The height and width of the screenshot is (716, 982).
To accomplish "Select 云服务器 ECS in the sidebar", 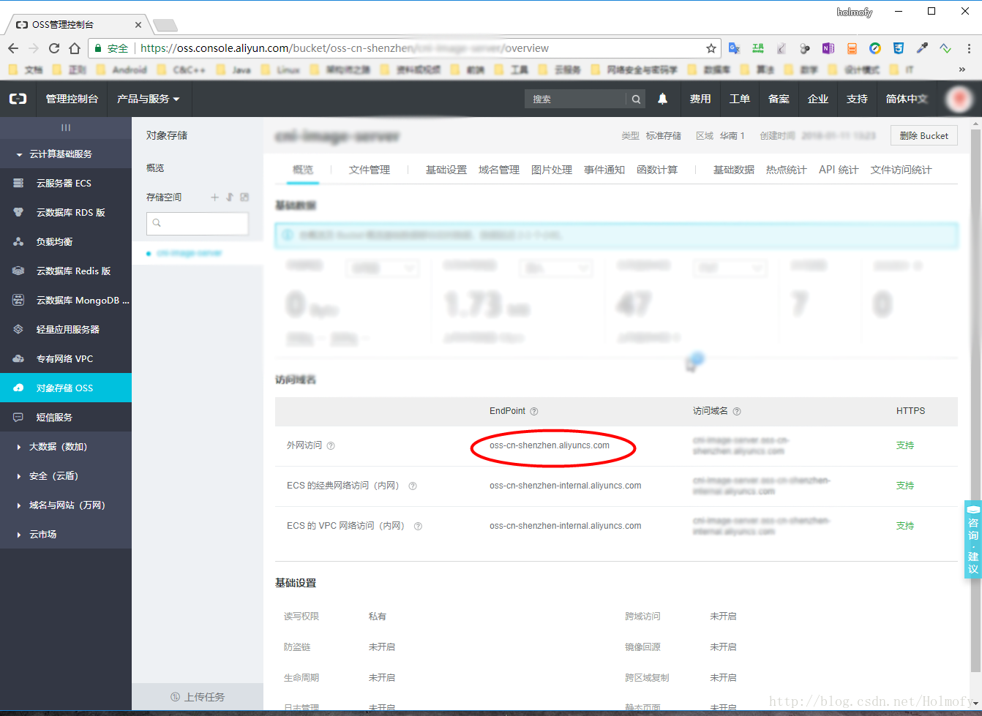I will point(66,184).
